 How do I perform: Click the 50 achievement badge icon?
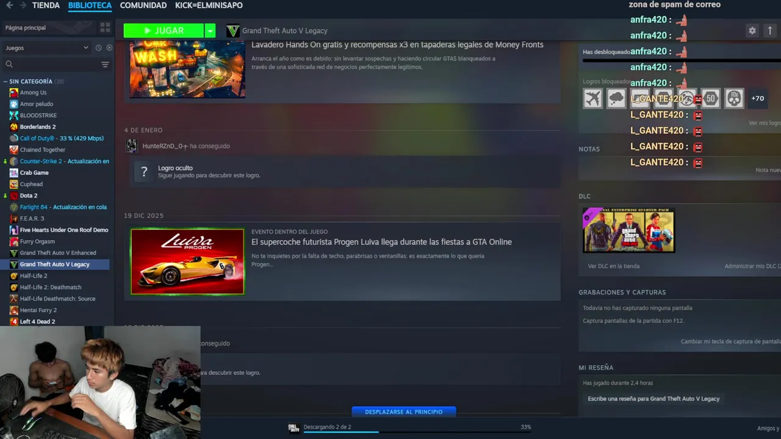(x=710, y=98)
